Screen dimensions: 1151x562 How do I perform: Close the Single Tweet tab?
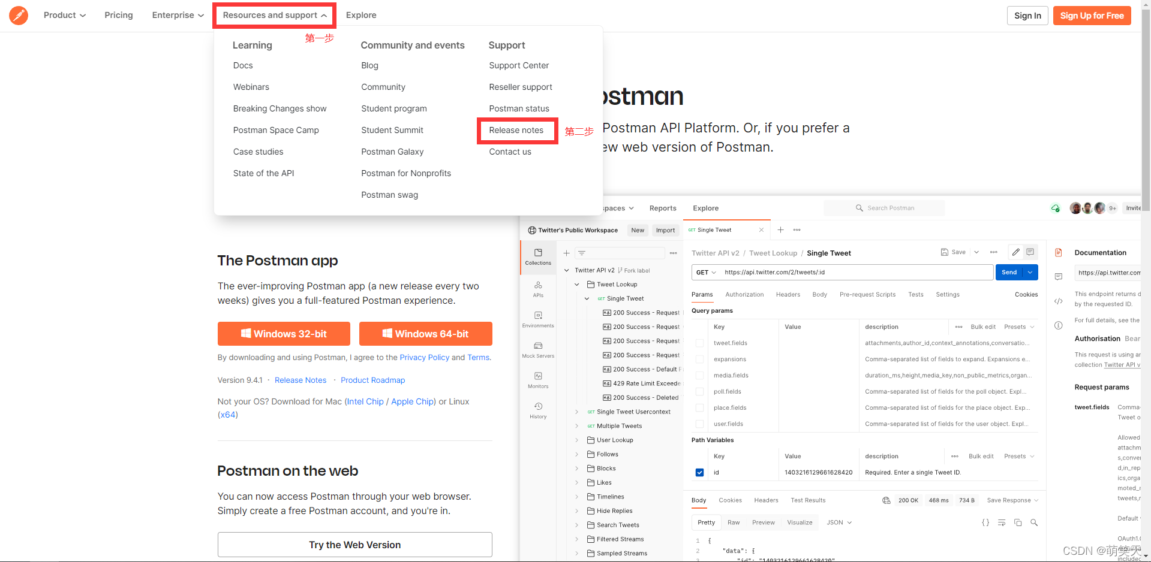point(761,230)
